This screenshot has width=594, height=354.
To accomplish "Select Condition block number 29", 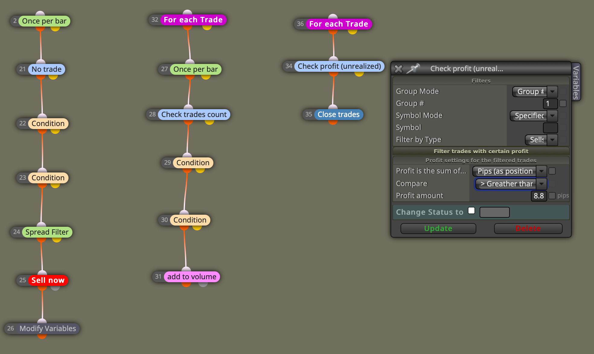I will [x=193, y=163].
